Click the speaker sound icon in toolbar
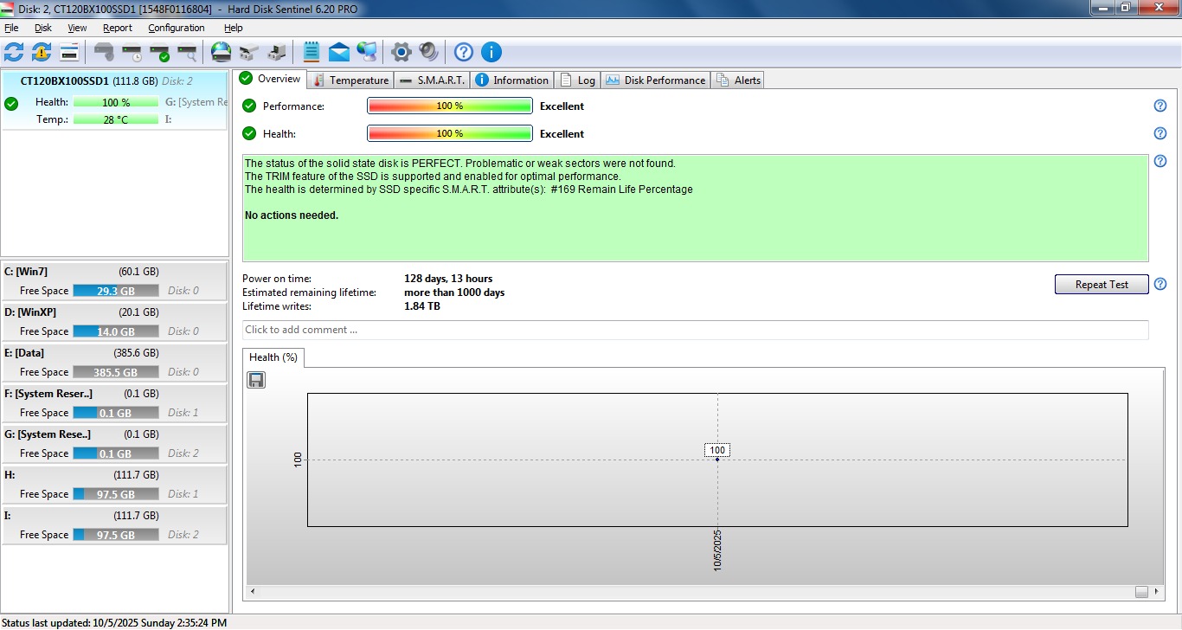Viewport: 1182px width, 630px height. tap(428, 52)
